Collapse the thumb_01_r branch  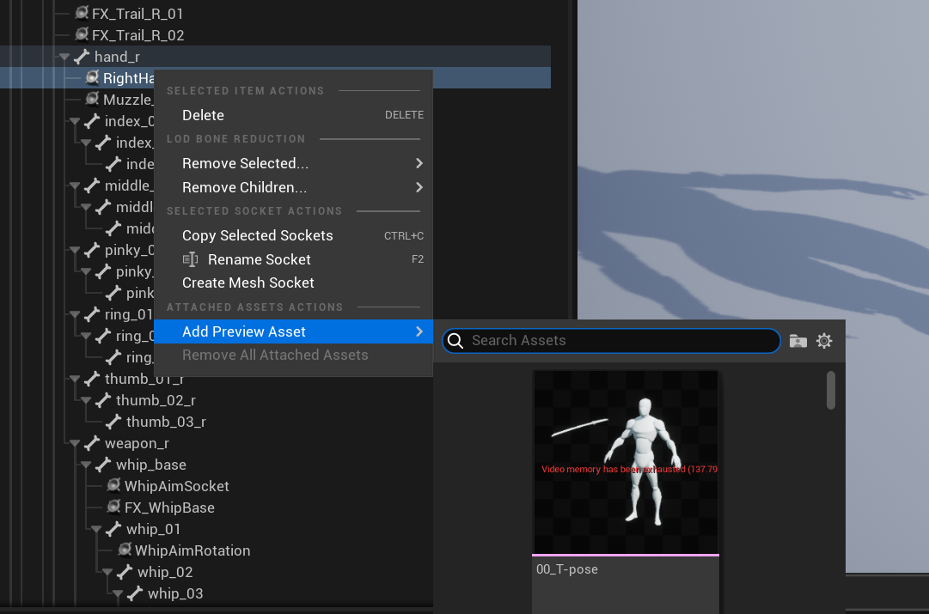pos(75,379)
